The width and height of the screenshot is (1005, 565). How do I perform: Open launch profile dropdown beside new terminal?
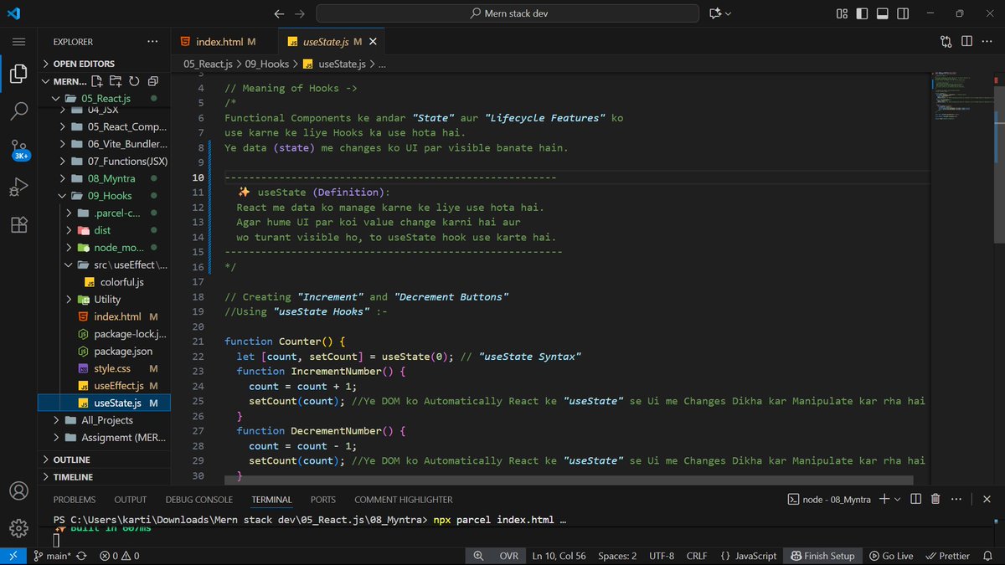tap(898, 499)
